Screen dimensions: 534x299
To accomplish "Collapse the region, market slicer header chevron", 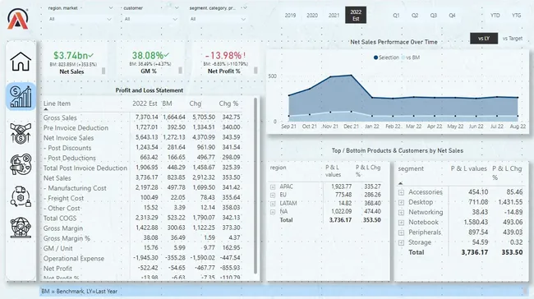I will pyautogui.click(x=111, y=8).
